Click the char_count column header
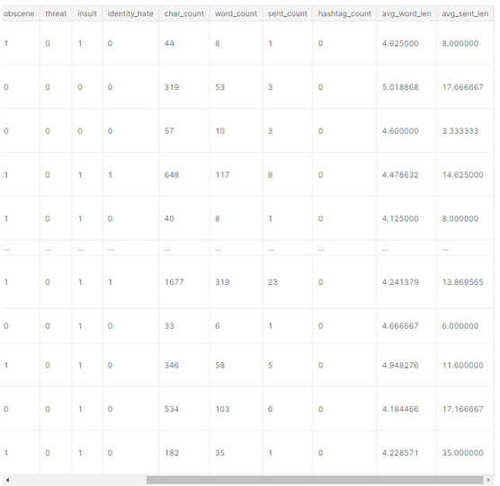This screenshot has width=500, height=486. [x=184, y=13]
